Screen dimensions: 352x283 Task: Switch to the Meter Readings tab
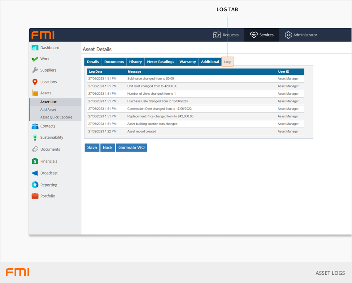coord(161,62)
